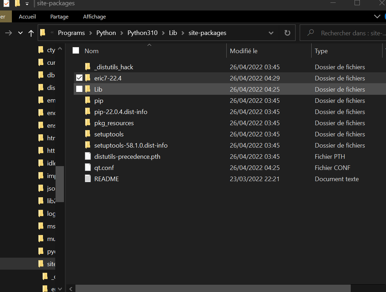Open the address bar history dropdown
Viewport: 386px width, 292px height.
[x=271, y=33]
